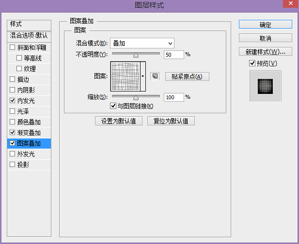Enable the 内阴影 checkbox
This screenshot has width=299, height=244.
coord(13,90)
